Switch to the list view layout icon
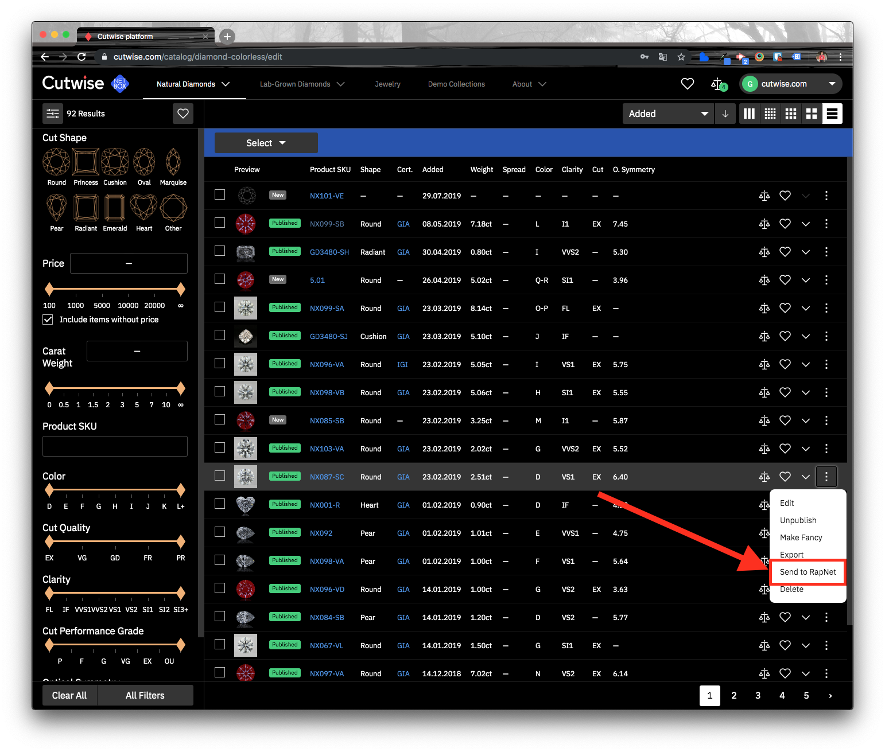Image resolution: width=885 pixels, height=752 pixels. click(x=832, y=114)
